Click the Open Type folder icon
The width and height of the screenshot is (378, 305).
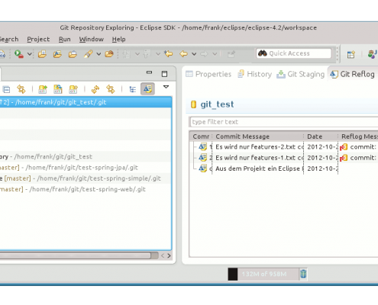57,54
